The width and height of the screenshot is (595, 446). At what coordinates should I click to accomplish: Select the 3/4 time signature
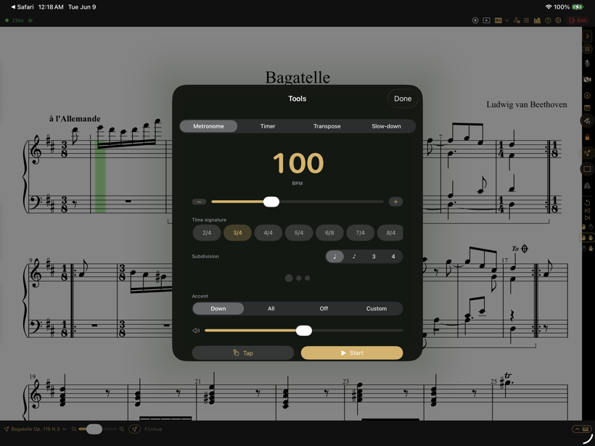pyautogui.click(x=237, y=233)
